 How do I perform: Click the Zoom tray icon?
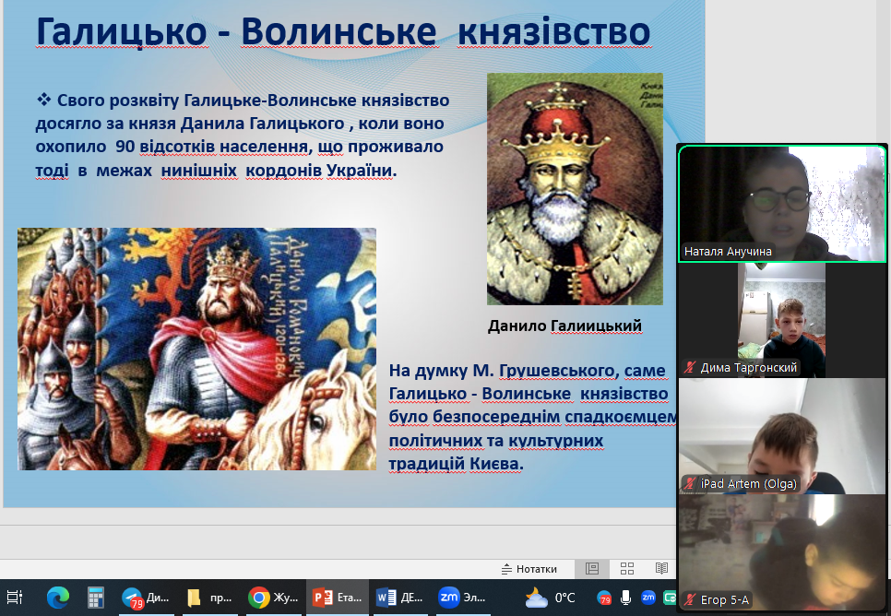(x=648, y=598)
